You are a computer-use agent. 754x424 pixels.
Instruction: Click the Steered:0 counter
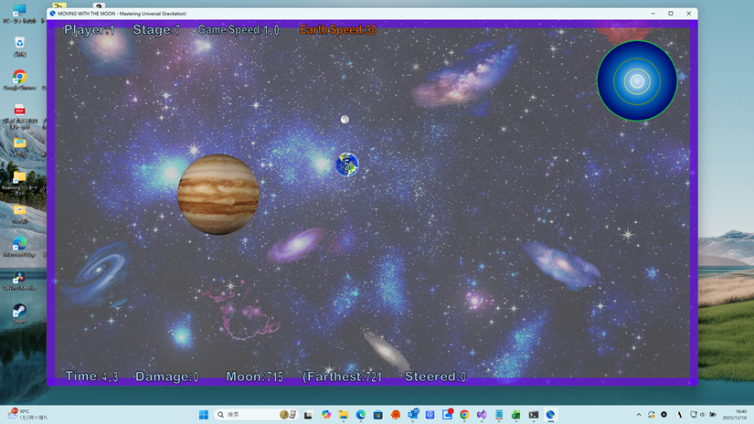click(435, 376)
